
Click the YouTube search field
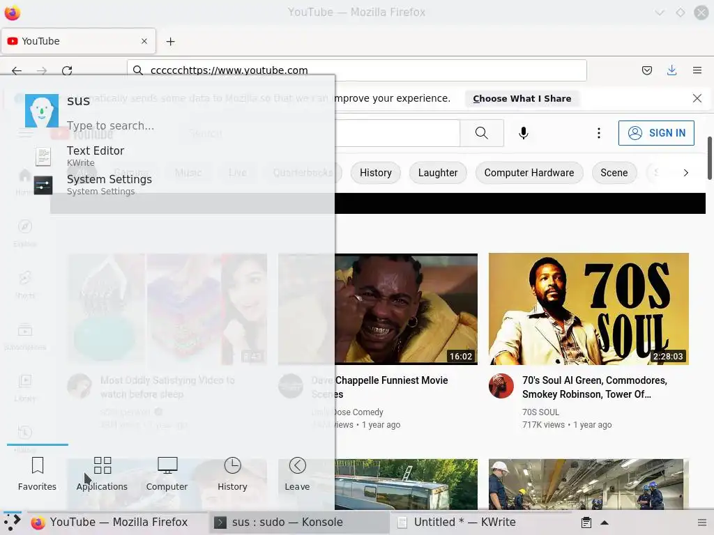pos(397,133)
